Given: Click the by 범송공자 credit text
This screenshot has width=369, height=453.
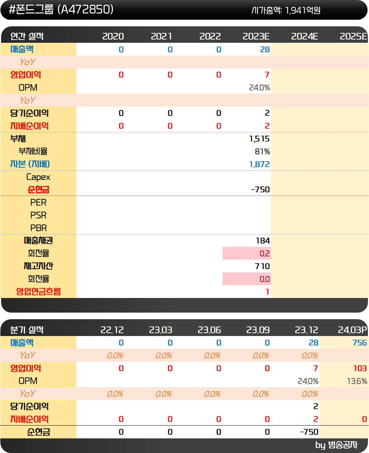Looking at the screenshot, I should point(336,445).
